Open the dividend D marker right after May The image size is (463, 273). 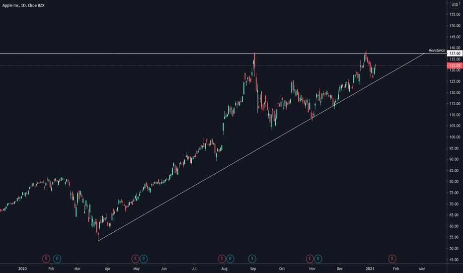(x=144, y=259)
